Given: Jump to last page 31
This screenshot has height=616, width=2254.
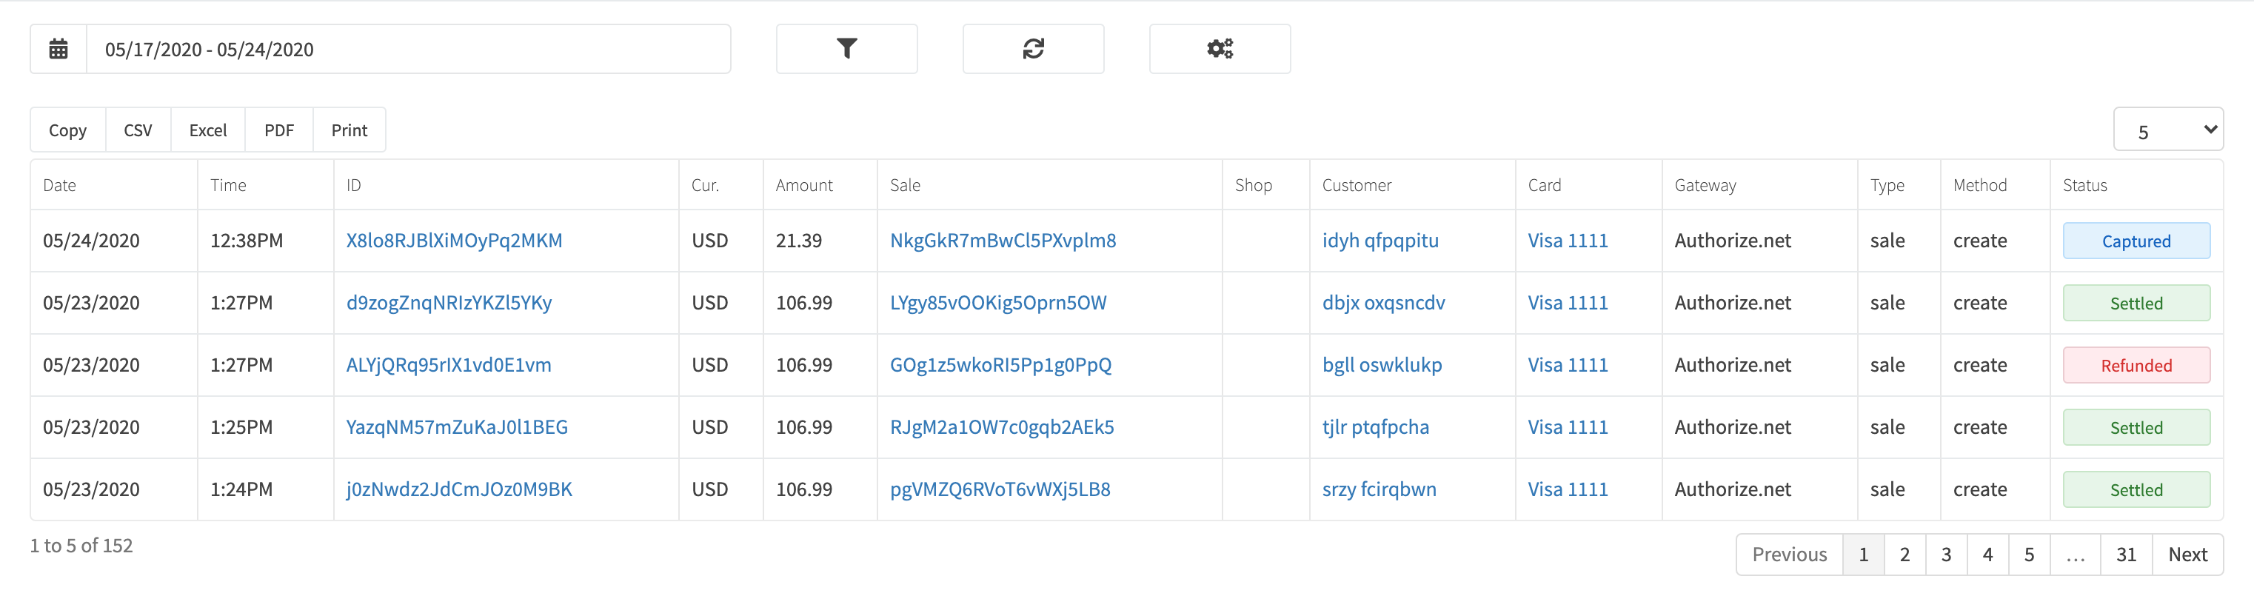Looking at the screenshot, I should tap(2126, 554).
